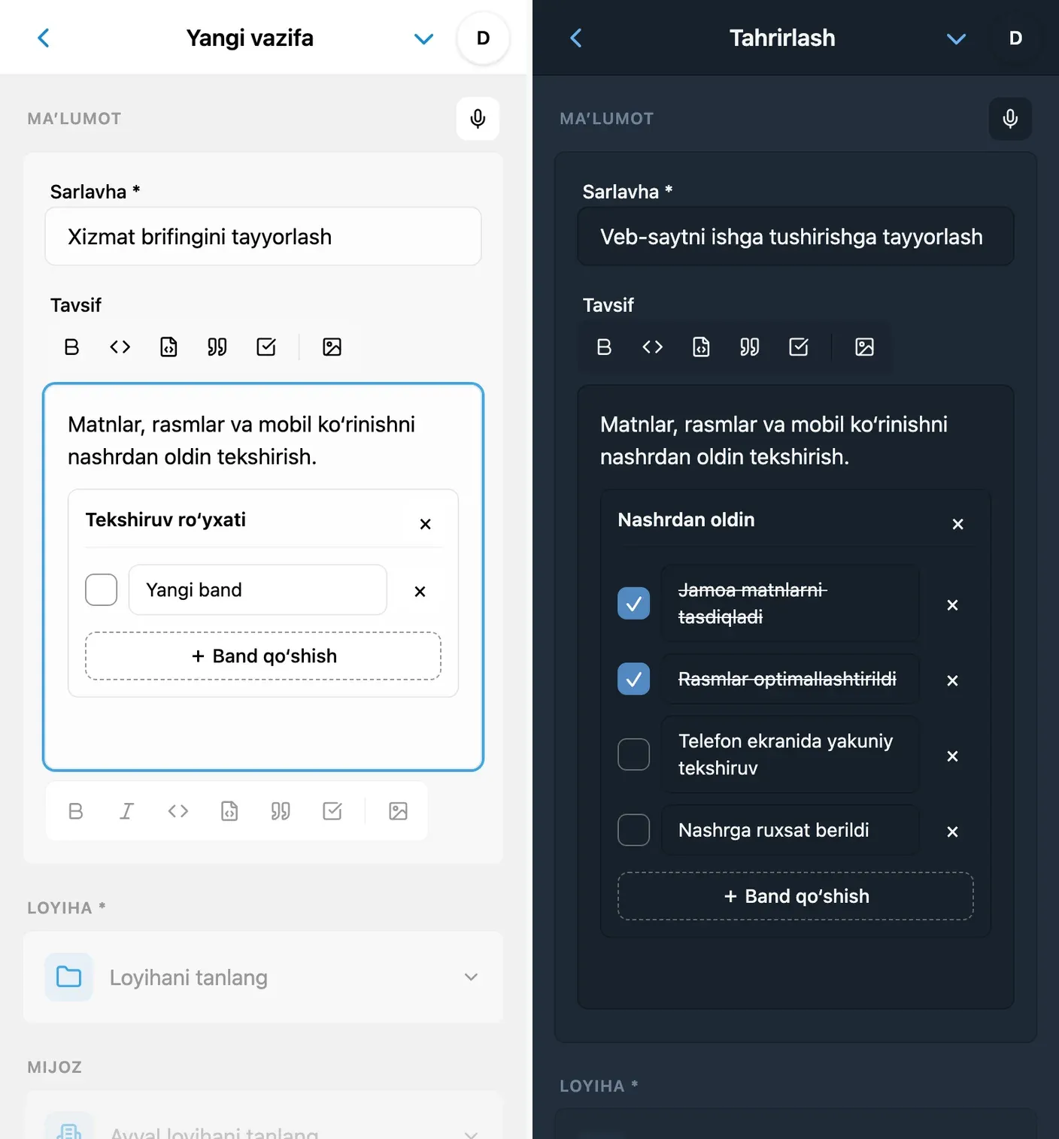Insert inline code from bottom light editor toolbar
The width and height of the screenshot is (1059, 1139).
point(178,811)
